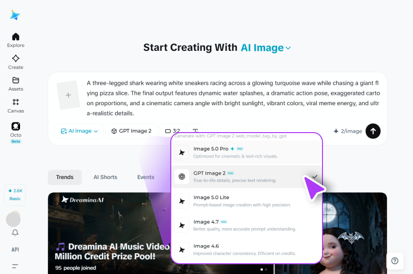This screenshot has height=274, width=413.
Task: Click the Image 4.6 star icon
Action: (x=182, y=250)
